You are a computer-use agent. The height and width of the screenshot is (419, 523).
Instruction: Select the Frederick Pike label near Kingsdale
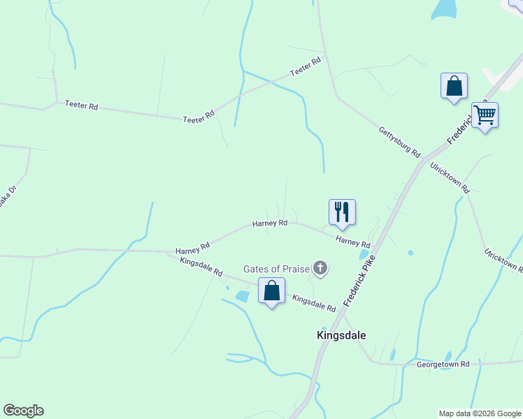pyautogui.click(x=359, y=281)
